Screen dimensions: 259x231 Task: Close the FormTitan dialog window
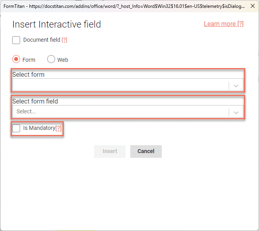coord(252,6)
